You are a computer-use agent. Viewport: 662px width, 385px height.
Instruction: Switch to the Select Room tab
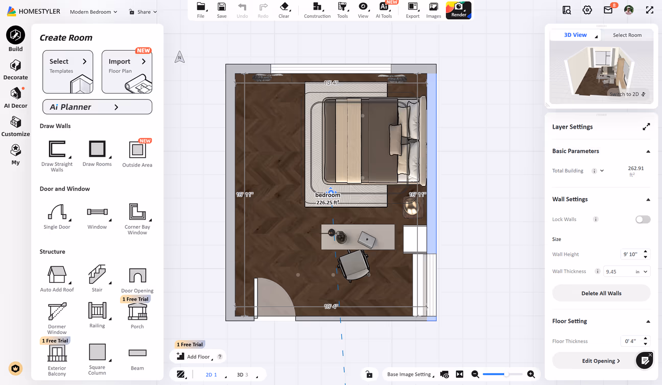[x=627, y=35]
